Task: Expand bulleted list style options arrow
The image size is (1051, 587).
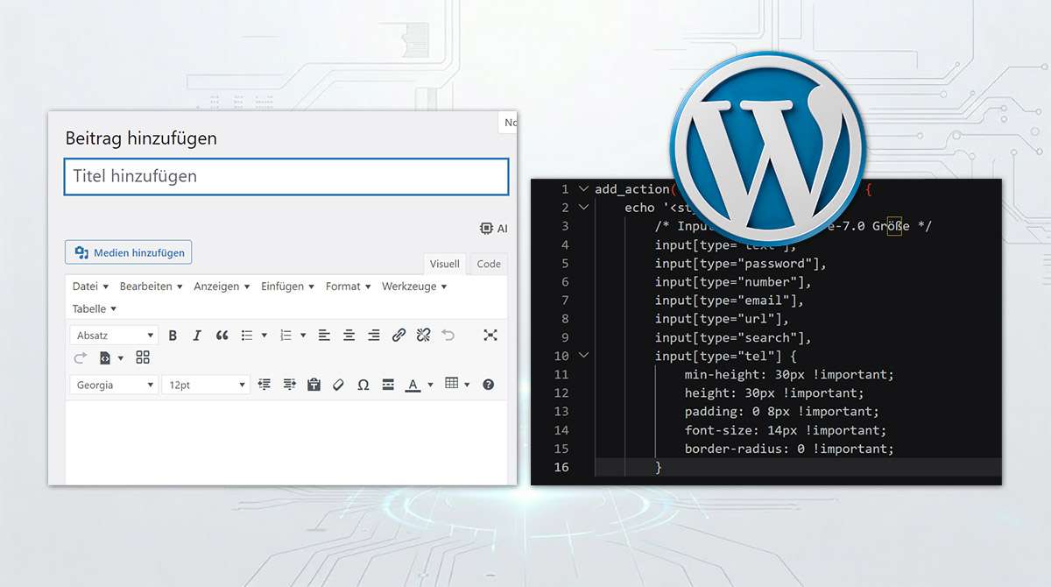Action: point(264,336)
